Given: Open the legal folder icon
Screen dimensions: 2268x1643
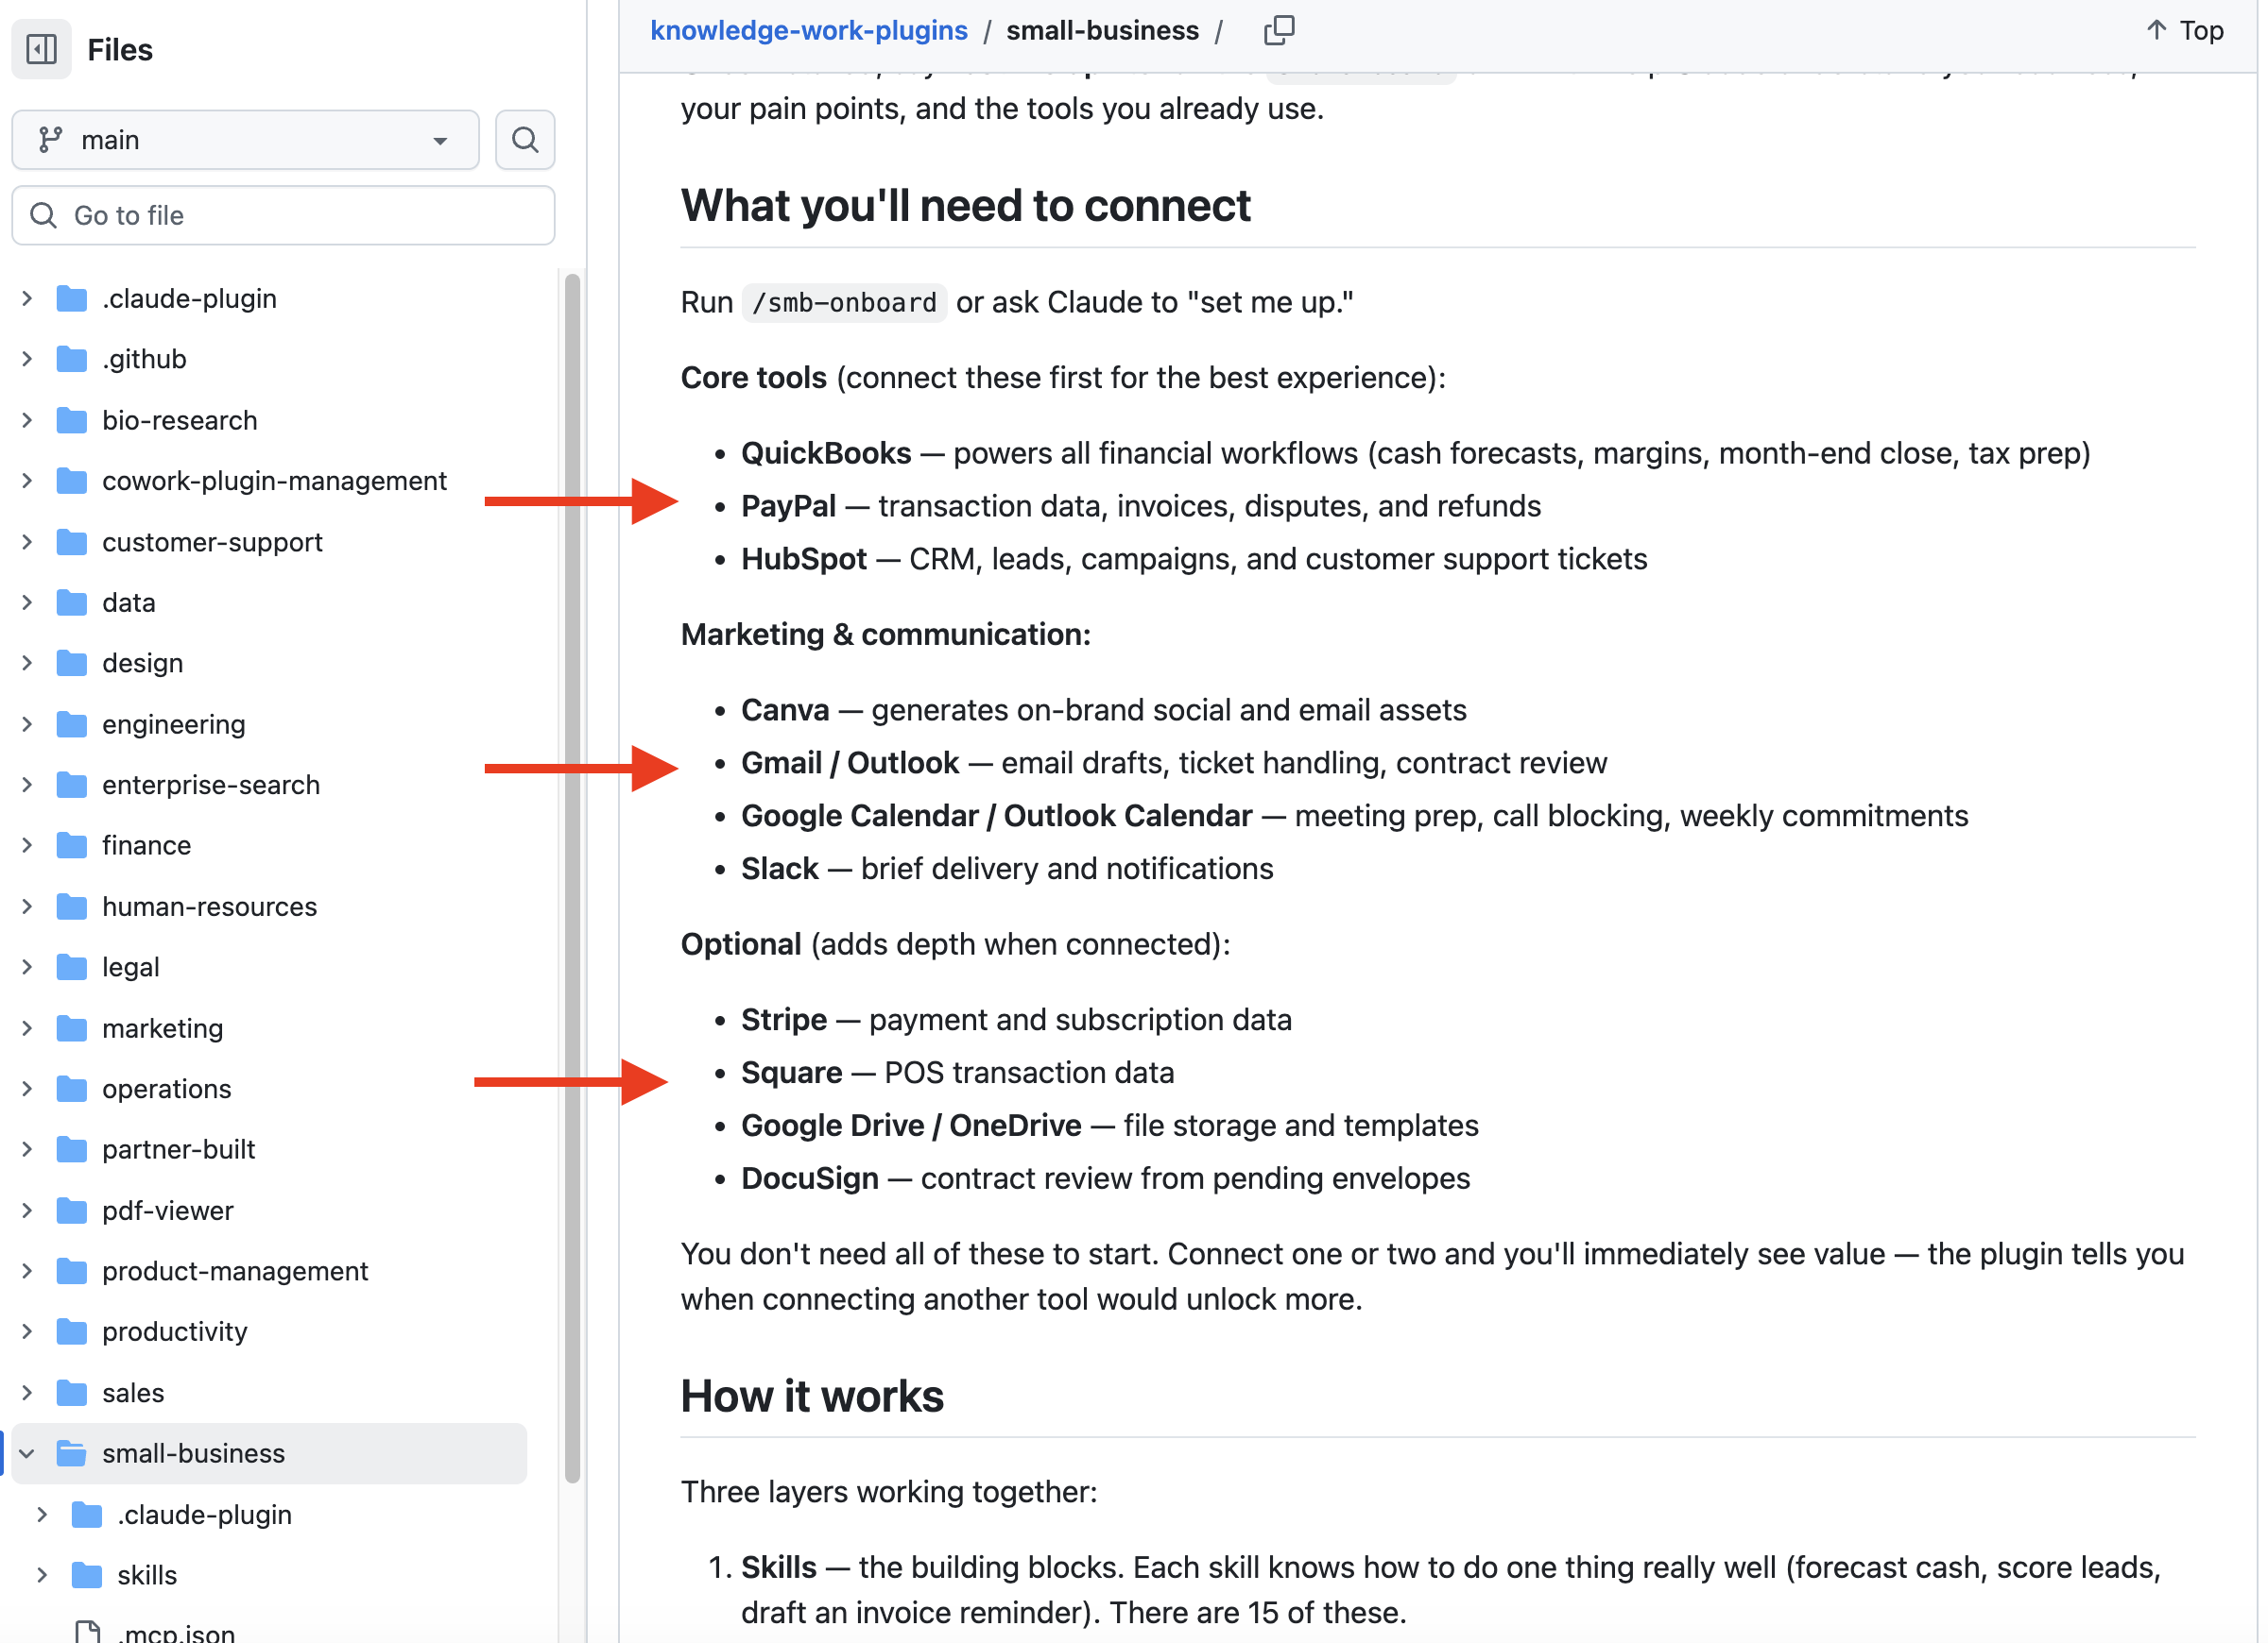Looking at the screenshot, I should [72, 968].
